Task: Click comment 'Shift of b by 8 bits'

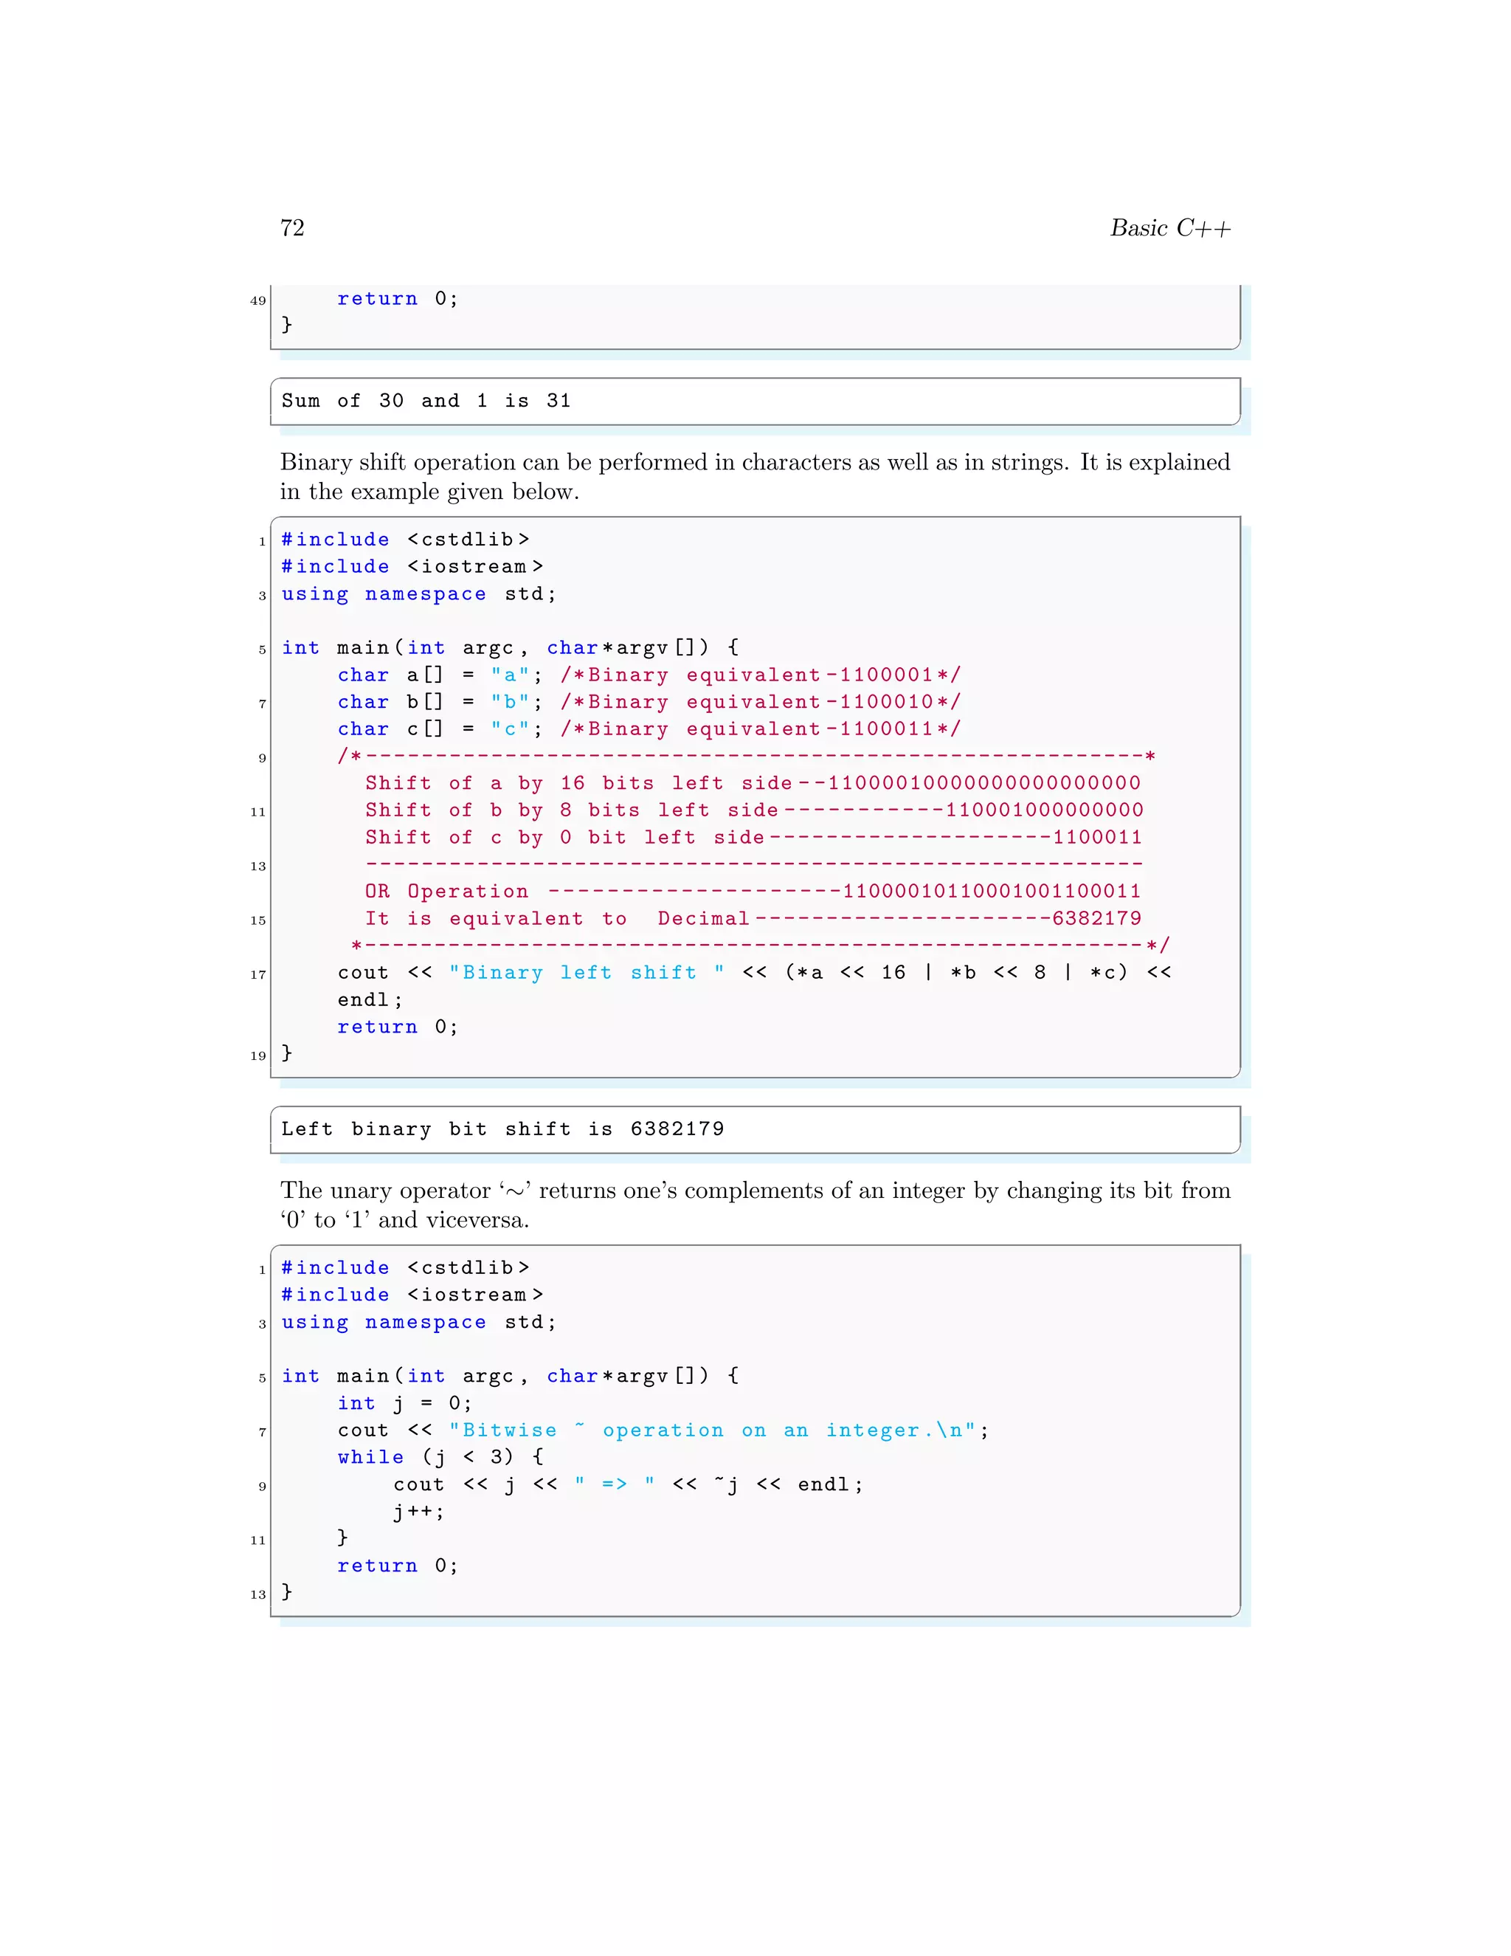Action: pos(754,810)
